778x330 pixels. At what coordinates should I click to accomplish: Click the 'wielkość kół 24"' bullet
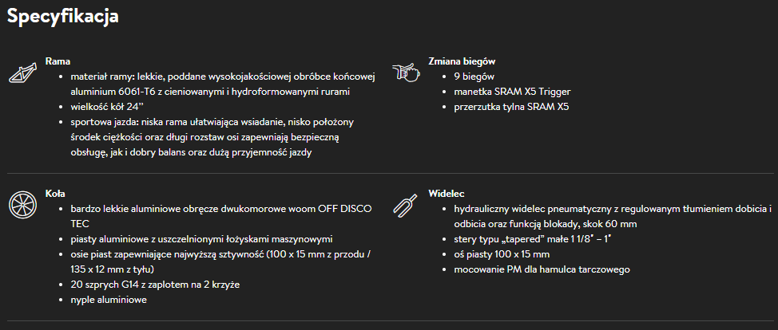[105, 106]
